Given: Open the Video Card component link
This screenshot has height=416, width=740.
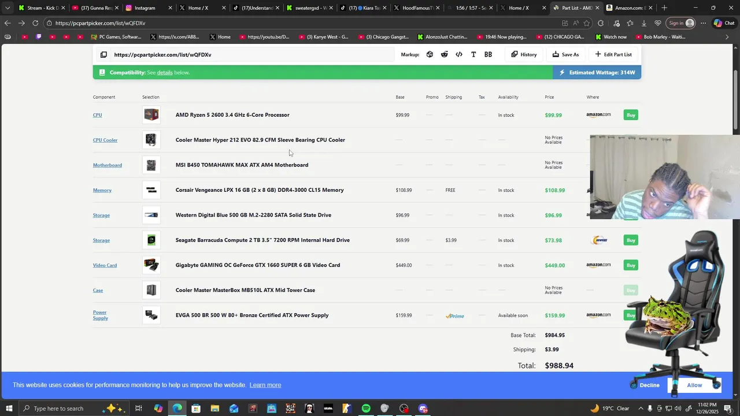Looking at the screenshot, I should (105, 265).
